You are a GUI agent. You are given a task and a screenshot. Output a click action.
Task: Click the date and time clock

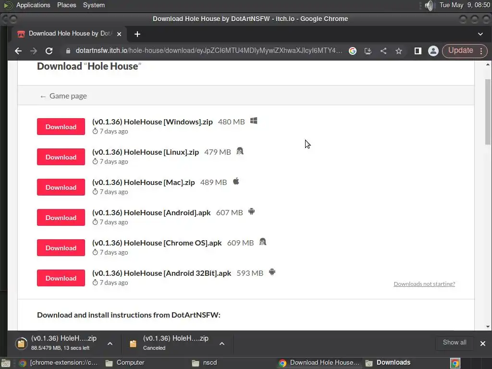[x=465, y=5]
